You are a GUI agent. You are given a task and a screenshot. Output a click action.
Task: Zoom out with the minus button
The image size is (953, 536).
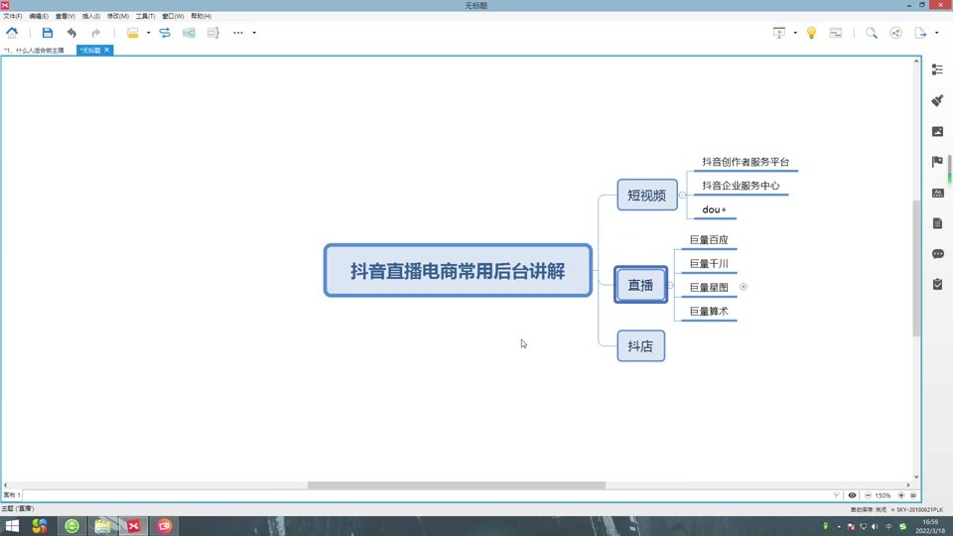(868, 495)
